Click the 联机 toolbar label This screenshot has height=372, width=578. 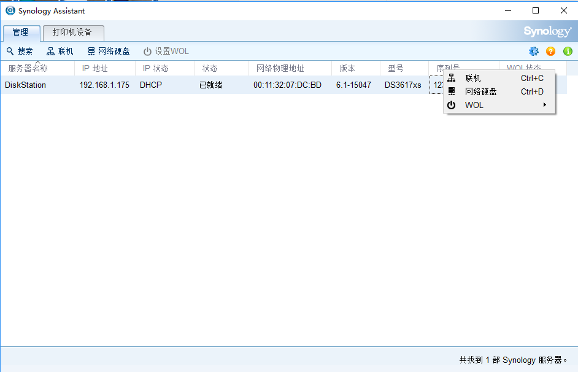tap(66, 51)
